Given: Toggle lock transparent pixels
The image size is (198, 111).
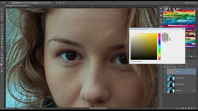Looking at the screenshot, I should coord(168,67).
